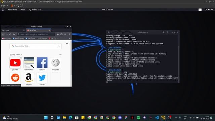The image size is (215, 121).
Task: Open Visual Studio Code from taskbar
Action: [x=157, y=118]
